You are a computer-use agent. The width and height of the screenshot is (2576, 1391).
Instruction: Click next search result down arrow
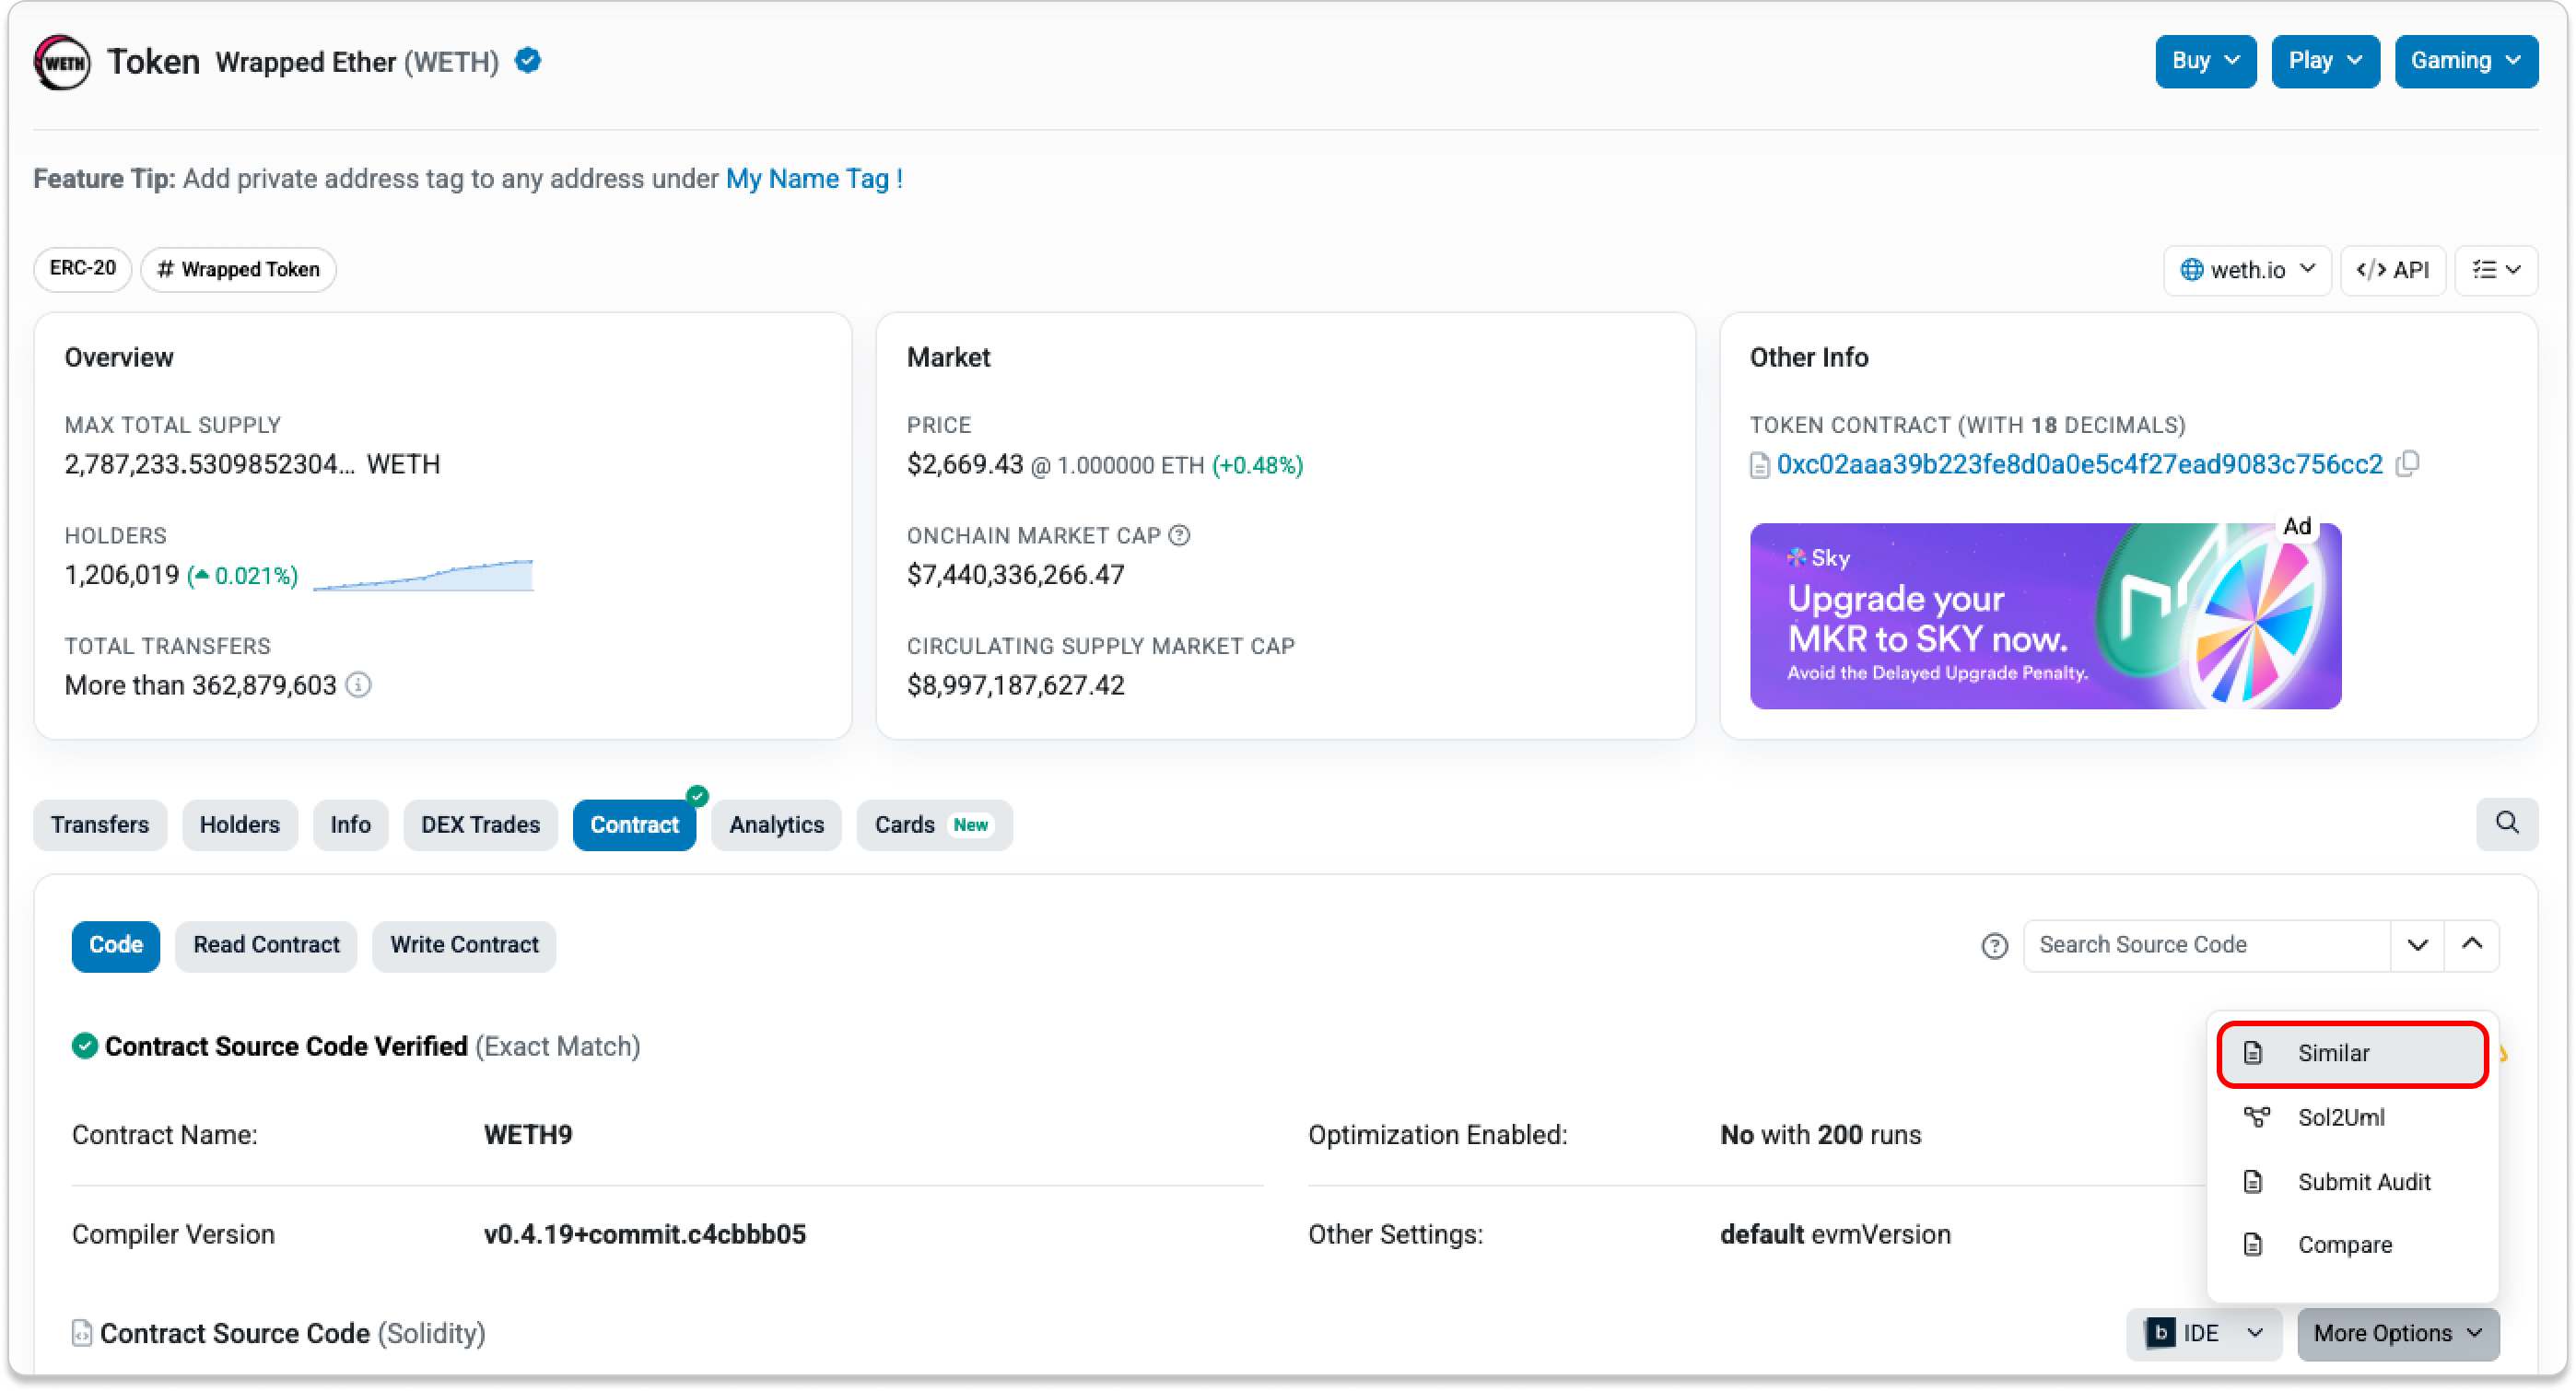coord(2417,945)
